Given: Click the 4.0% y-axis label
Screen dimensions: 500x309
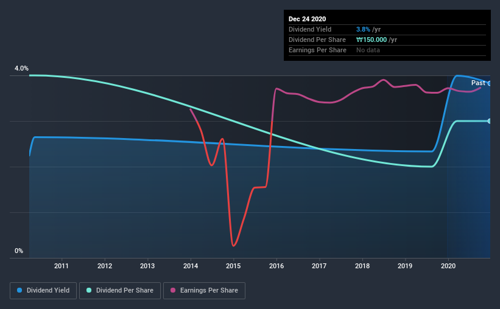Looking at the screenshot, I should click(21, 68).
